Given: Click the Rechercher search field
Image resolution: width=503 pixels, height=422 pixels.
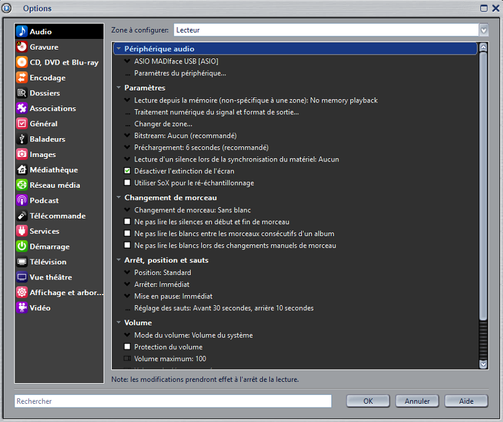Looking at the screenshot, I should tap(173, 401).
